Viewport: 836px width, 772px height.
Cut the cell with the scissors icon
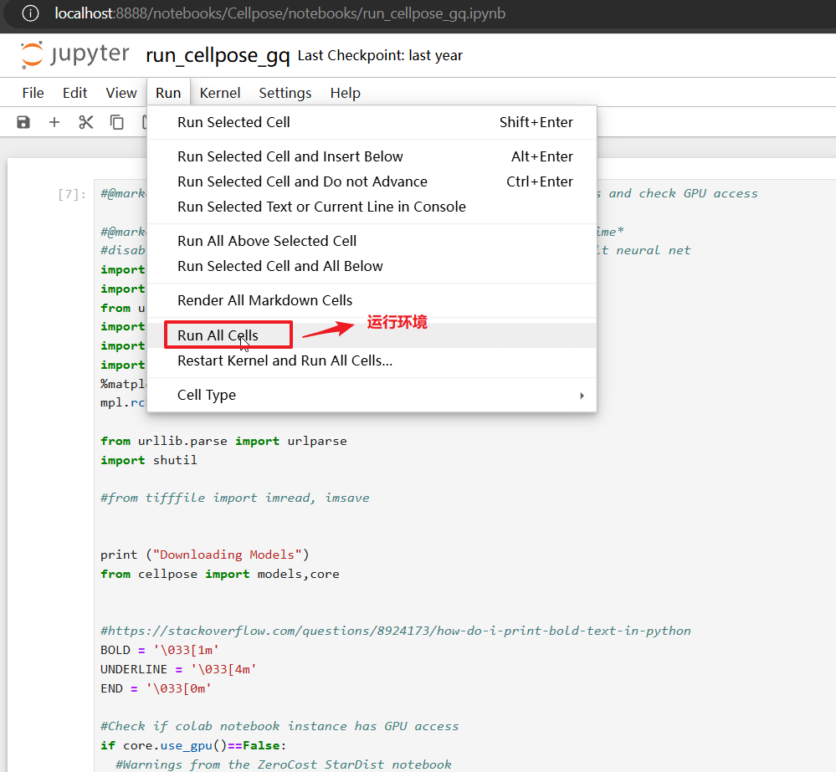pos(85,122)
